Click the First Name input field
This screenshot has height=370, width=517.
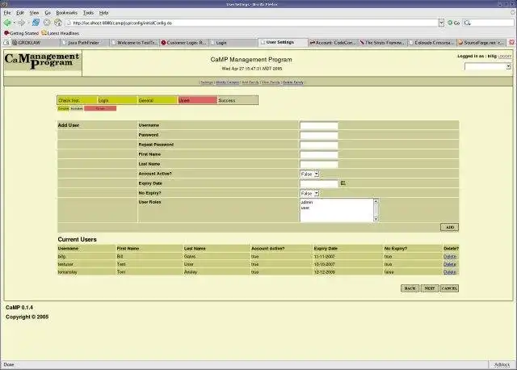tap(319, 154)
